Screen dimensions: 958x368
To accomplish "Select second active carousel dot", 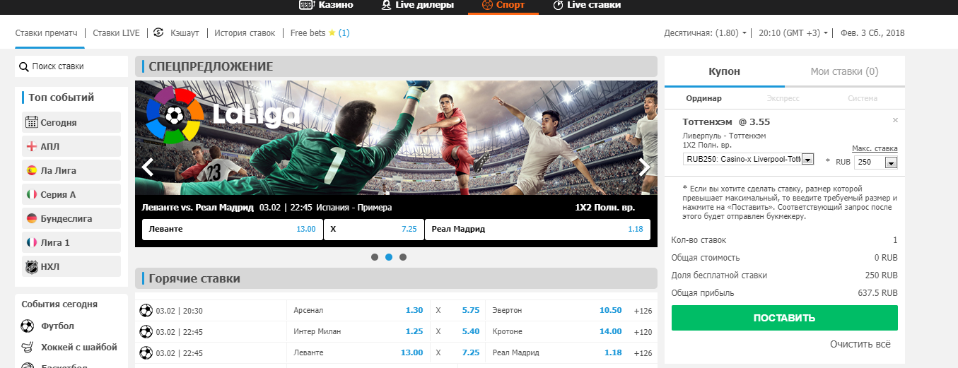I will pos(389,257).
